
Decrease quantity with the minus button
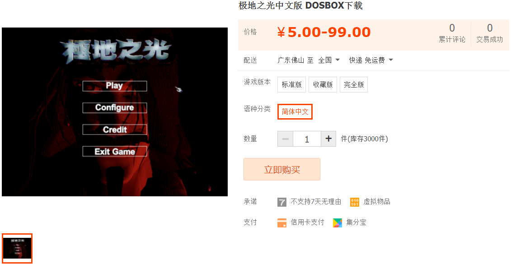click(285, 139)
